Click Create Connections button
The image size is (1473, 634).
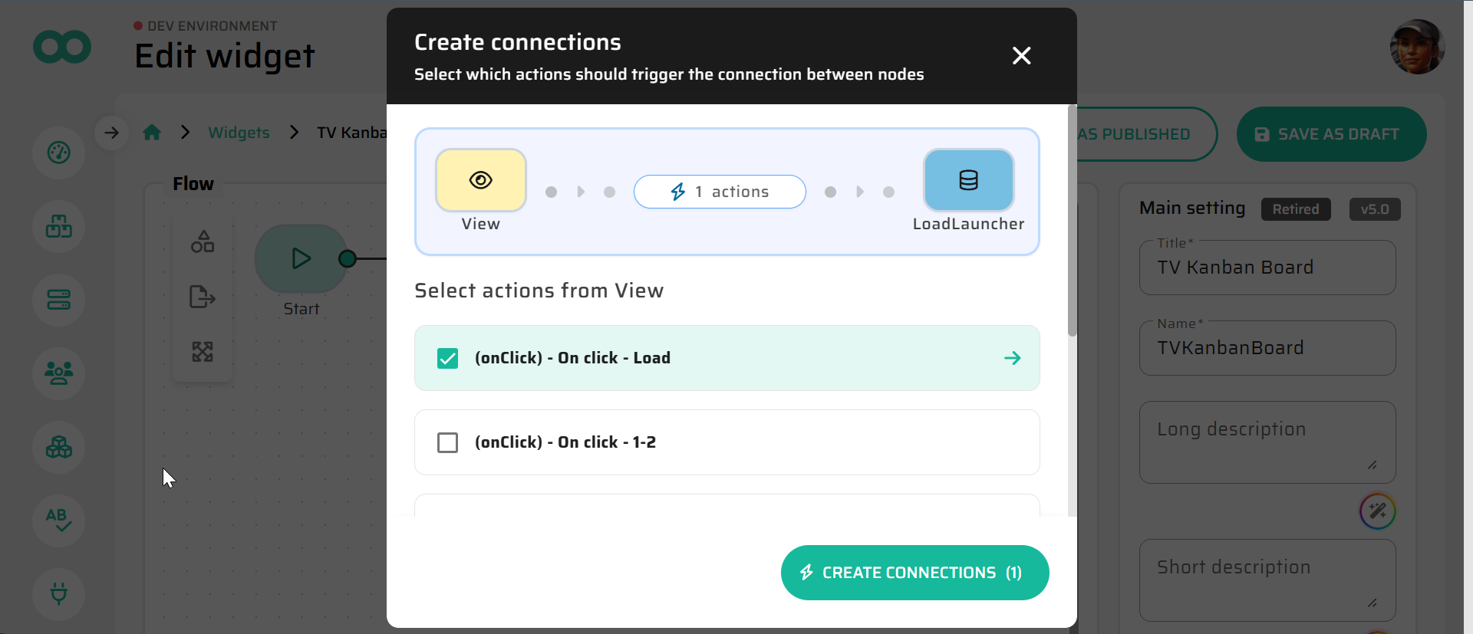point(914,573)
